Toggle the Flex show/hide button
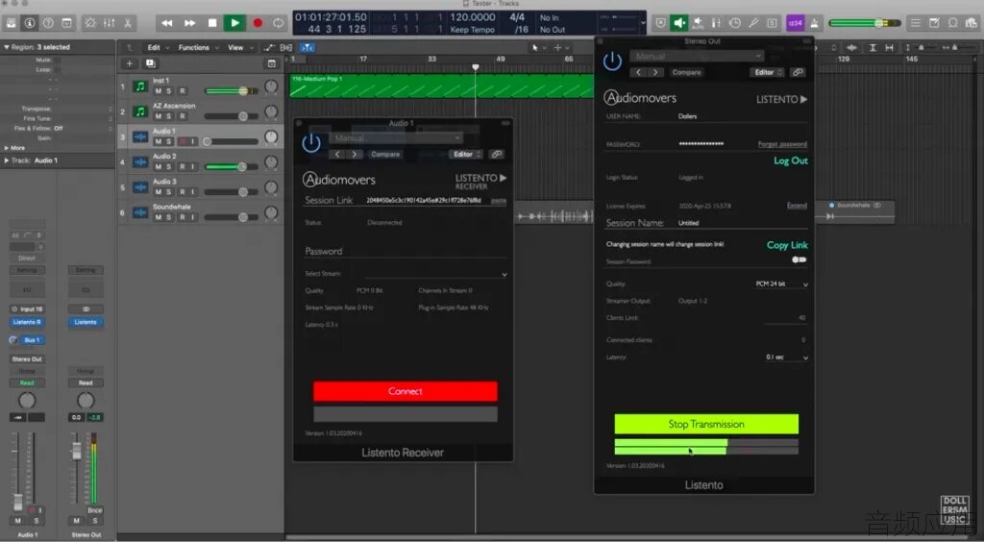Image resolution: width=984 pixels, height=542 pixels. coord(286,48)
